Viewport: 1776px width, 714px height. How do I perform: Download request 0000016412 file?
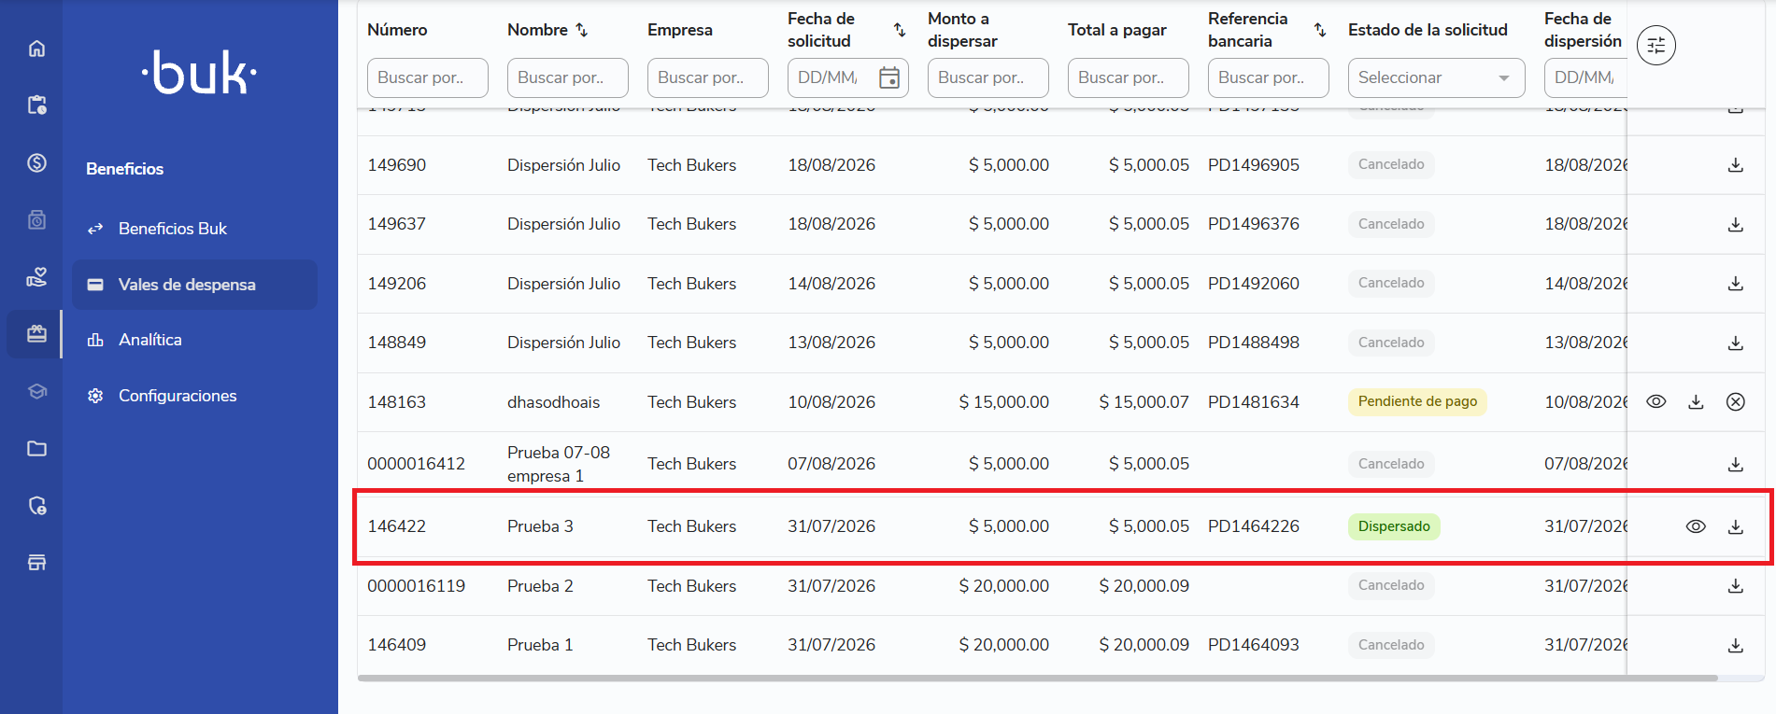pyautogui.click(x=1736, y=465)
